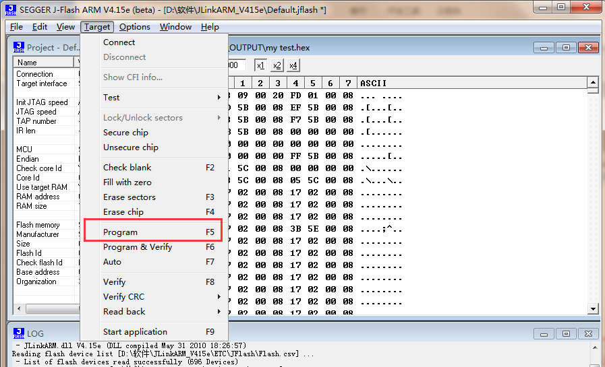The height and width of the screenshot is (367, 605).
Task: Choose Connect from the Target menu
Action: [154, 42]
